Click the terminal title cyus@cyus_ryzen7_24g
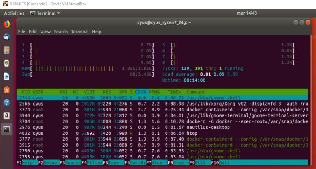Viewport: 316px width, 169px height. pos(164,22)
